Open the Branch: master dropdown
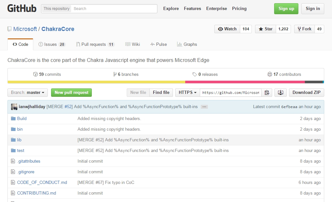The width and height of the screenshot is (332, 202). [x=27, y=93]
